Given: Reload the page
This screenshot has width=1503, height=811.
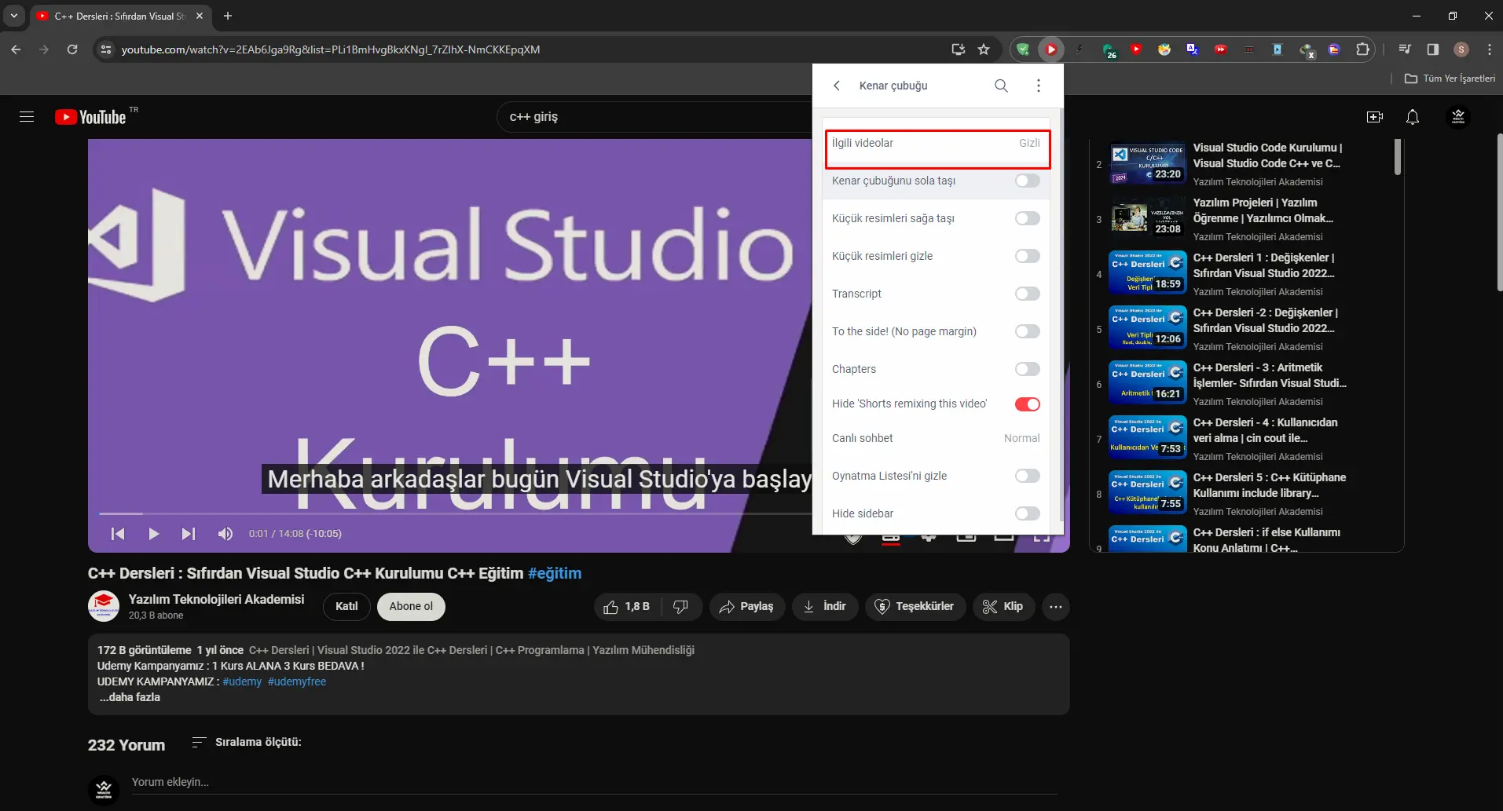Looking at the screenshot, I should [x=72, y=49].
